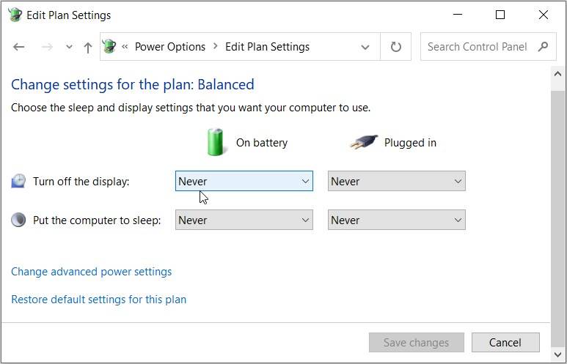Click the sleep moon icon
This screenshot has height=364, width=567.
(x=18, y=220)
